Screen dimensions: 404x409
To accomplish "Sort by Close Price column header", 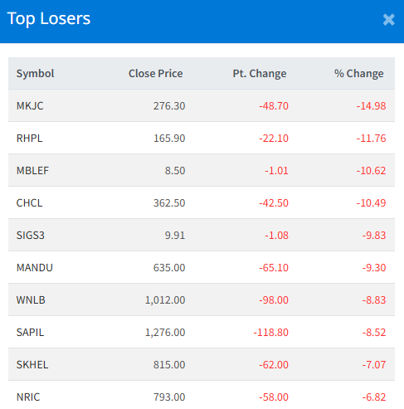I will click(155, 74).
